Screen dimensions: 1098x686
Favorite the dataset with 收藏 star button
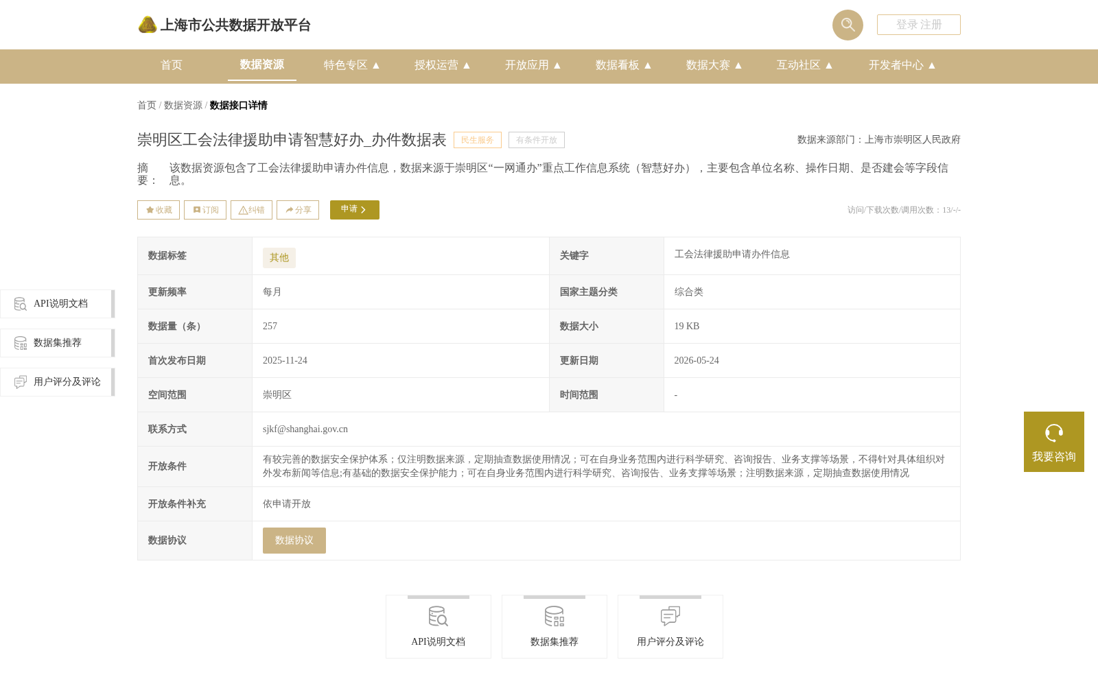159,210
